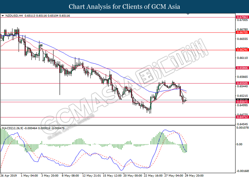
Task: Select the 0.64712 support price label
Action: 242,117
